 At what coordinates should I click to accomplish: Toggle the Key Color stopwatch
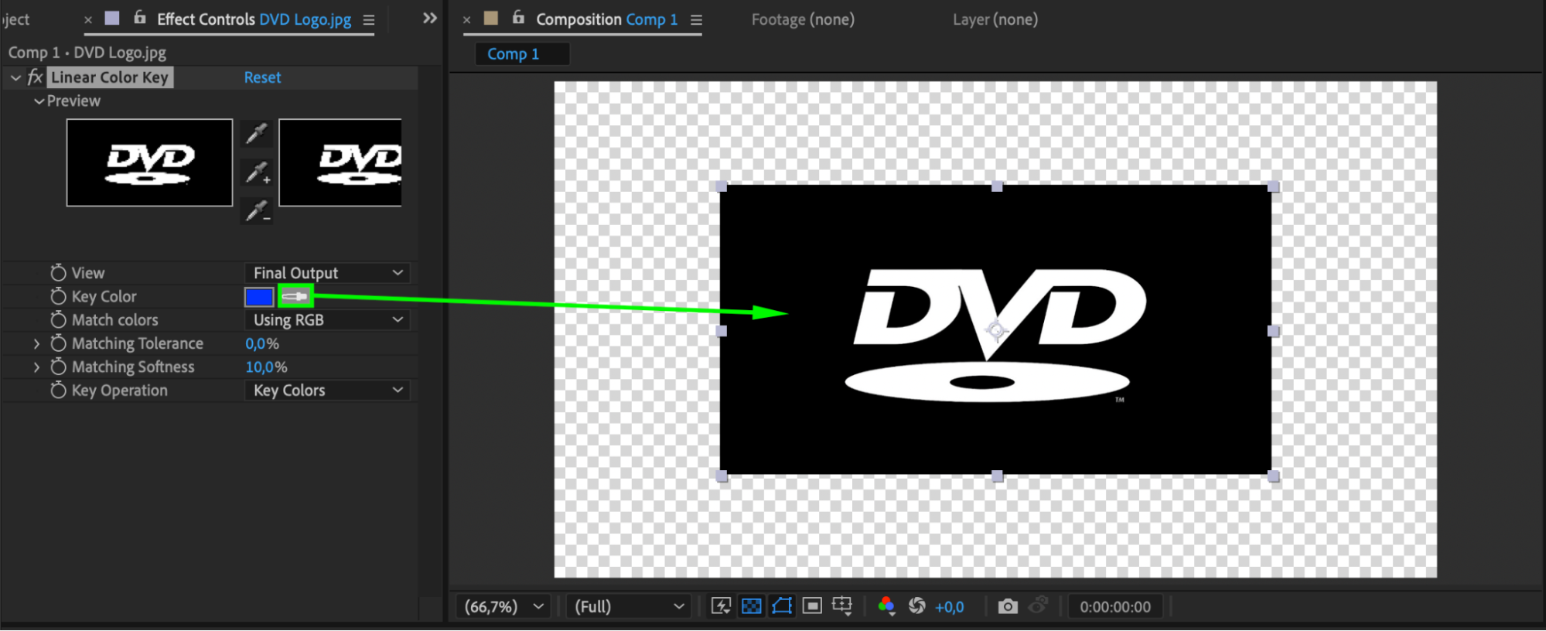point(58,296)
